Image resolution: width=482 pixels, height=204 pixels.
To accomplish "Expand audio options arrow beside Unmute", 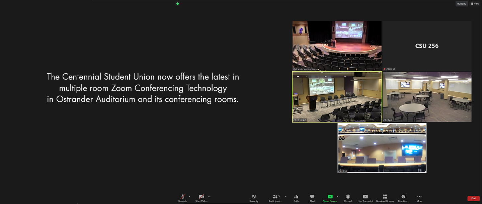I will pyautogui.click(x=189, y=197).
